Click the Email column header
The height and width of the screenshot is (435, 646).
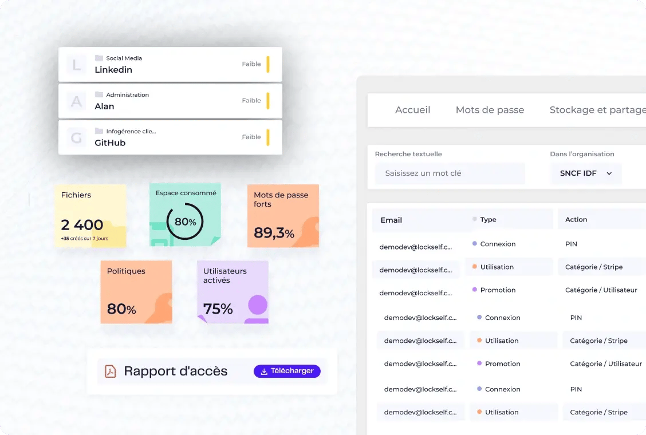391,220
